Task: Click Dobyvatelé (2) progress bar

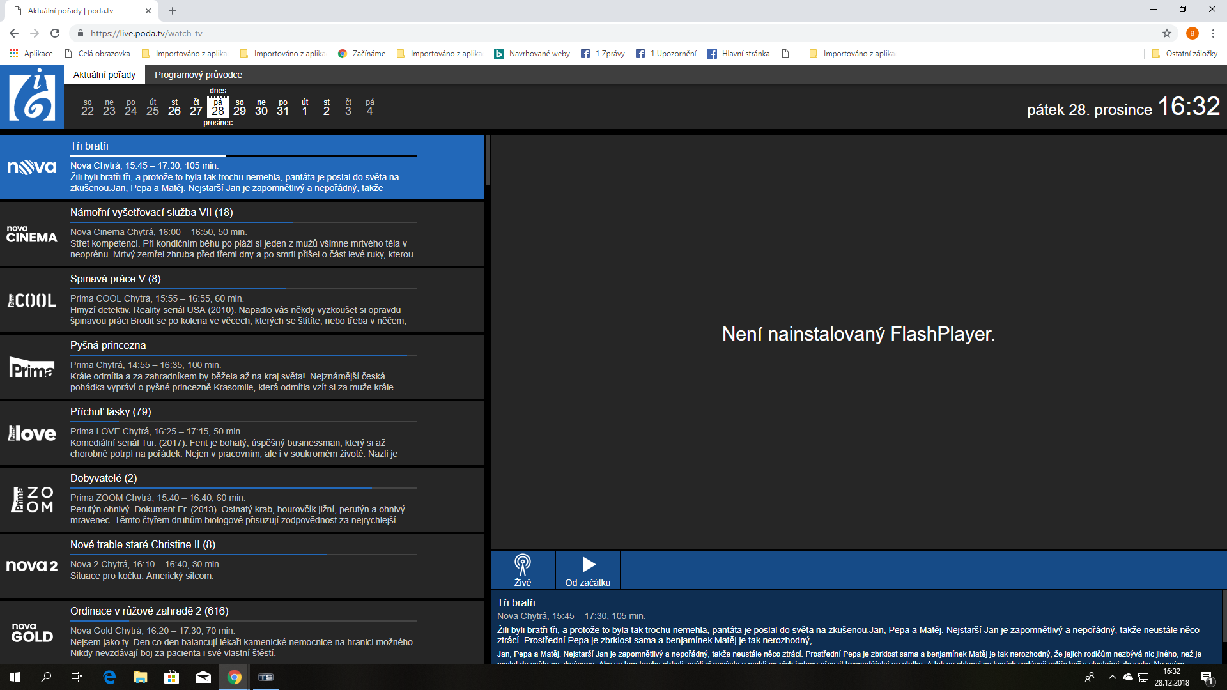Action: click(243, 487)
